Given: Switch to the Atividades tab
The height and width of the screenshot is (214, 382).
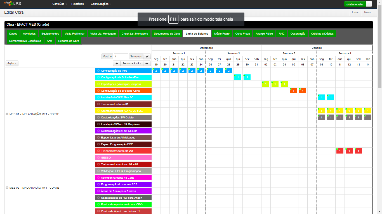Looking at the screenshot, I should point(29,34).
